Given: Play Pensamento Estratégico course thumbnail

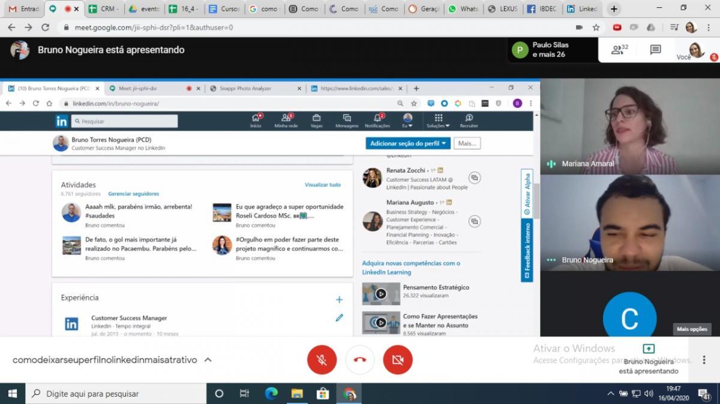Looking at the screenshot, I should coord(381,294).
